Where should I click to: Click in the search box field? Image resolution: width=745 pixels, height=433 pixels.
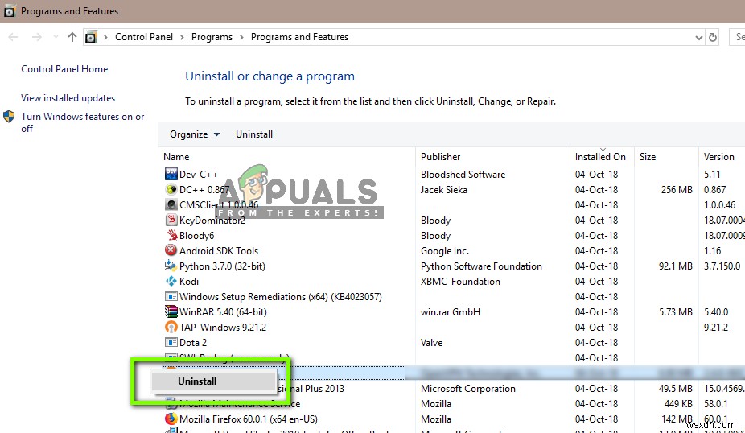click(x=737, y=37)
